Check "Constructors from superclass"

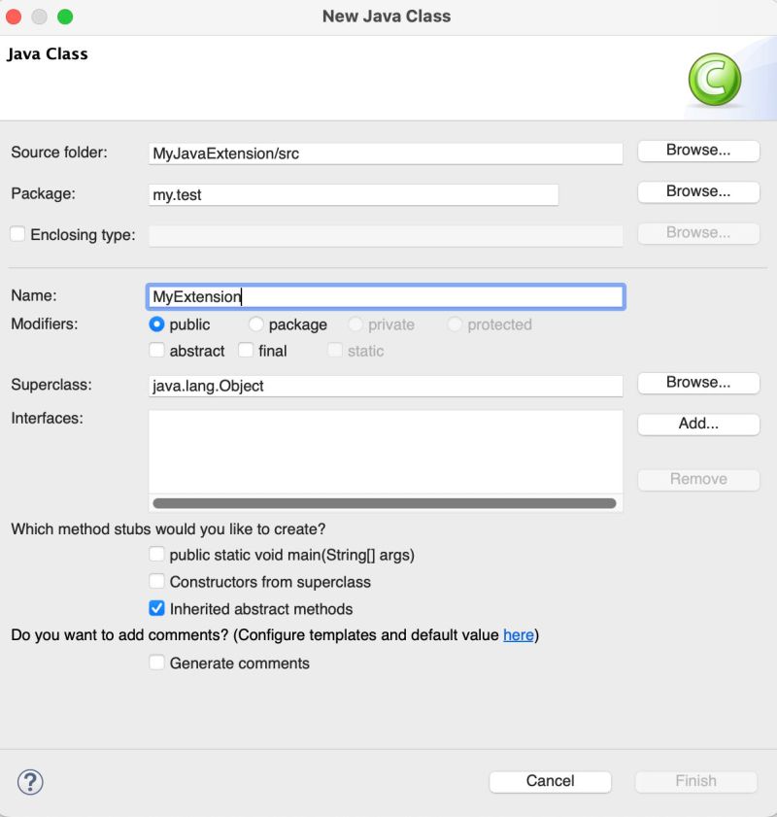point(156,581)
